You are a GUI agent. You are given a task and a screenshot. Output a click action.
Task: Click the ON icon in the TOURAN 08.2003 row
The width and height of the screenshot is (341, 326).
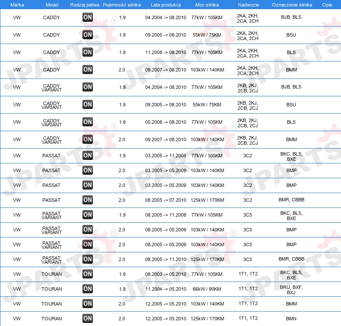point(88,274)
